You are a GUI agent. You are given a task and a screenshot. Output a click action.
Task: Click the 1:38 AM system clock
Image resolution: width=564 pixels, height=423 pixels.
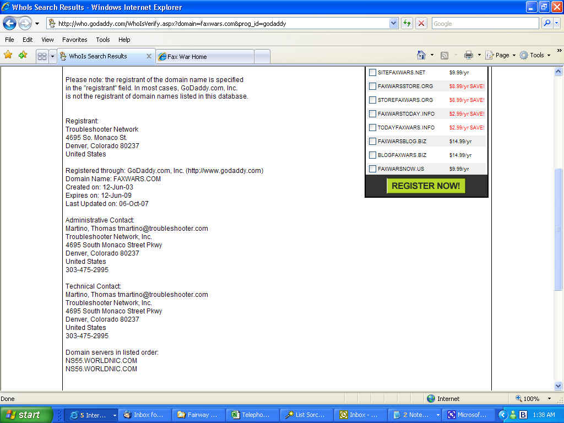pyautogui.click(x=544, y=415)
